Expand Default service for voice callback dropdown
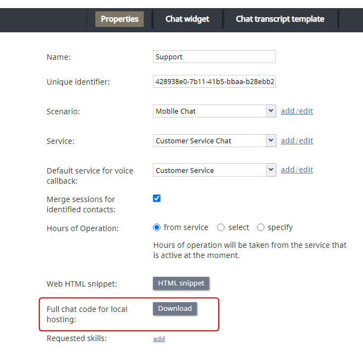363x355 pixels. pyautogui.click(x=271, y=170)
